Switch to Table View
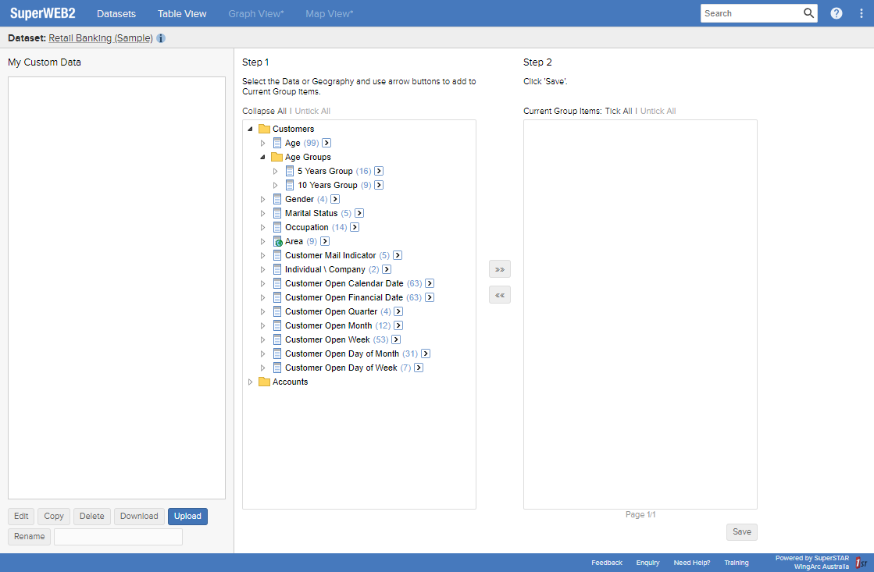Image resolution: width=874 pixels, height=572 pixels. [x=182, y=13]
